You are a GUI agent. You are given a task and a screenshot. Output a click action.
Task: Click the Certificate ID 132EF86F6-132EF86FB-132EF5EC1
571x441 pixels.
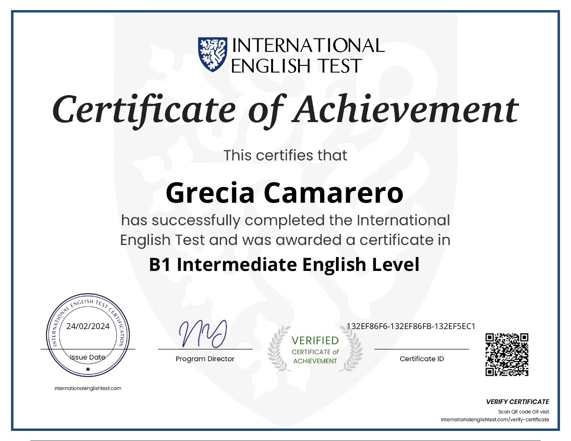tap(410, 326)
